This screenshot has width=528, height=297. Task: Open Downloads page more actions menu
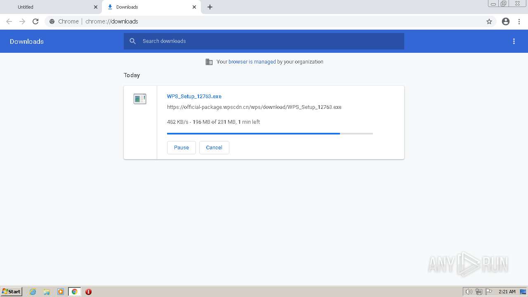[x=514, y=41]
